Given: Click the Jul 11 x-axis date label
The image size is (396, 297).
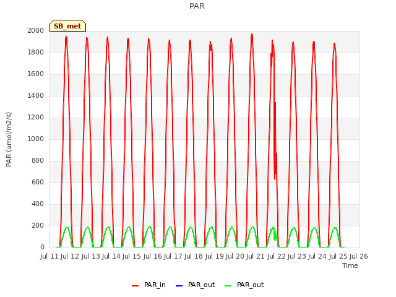Looking at the screenshot, I should click(x=49, y=256).
